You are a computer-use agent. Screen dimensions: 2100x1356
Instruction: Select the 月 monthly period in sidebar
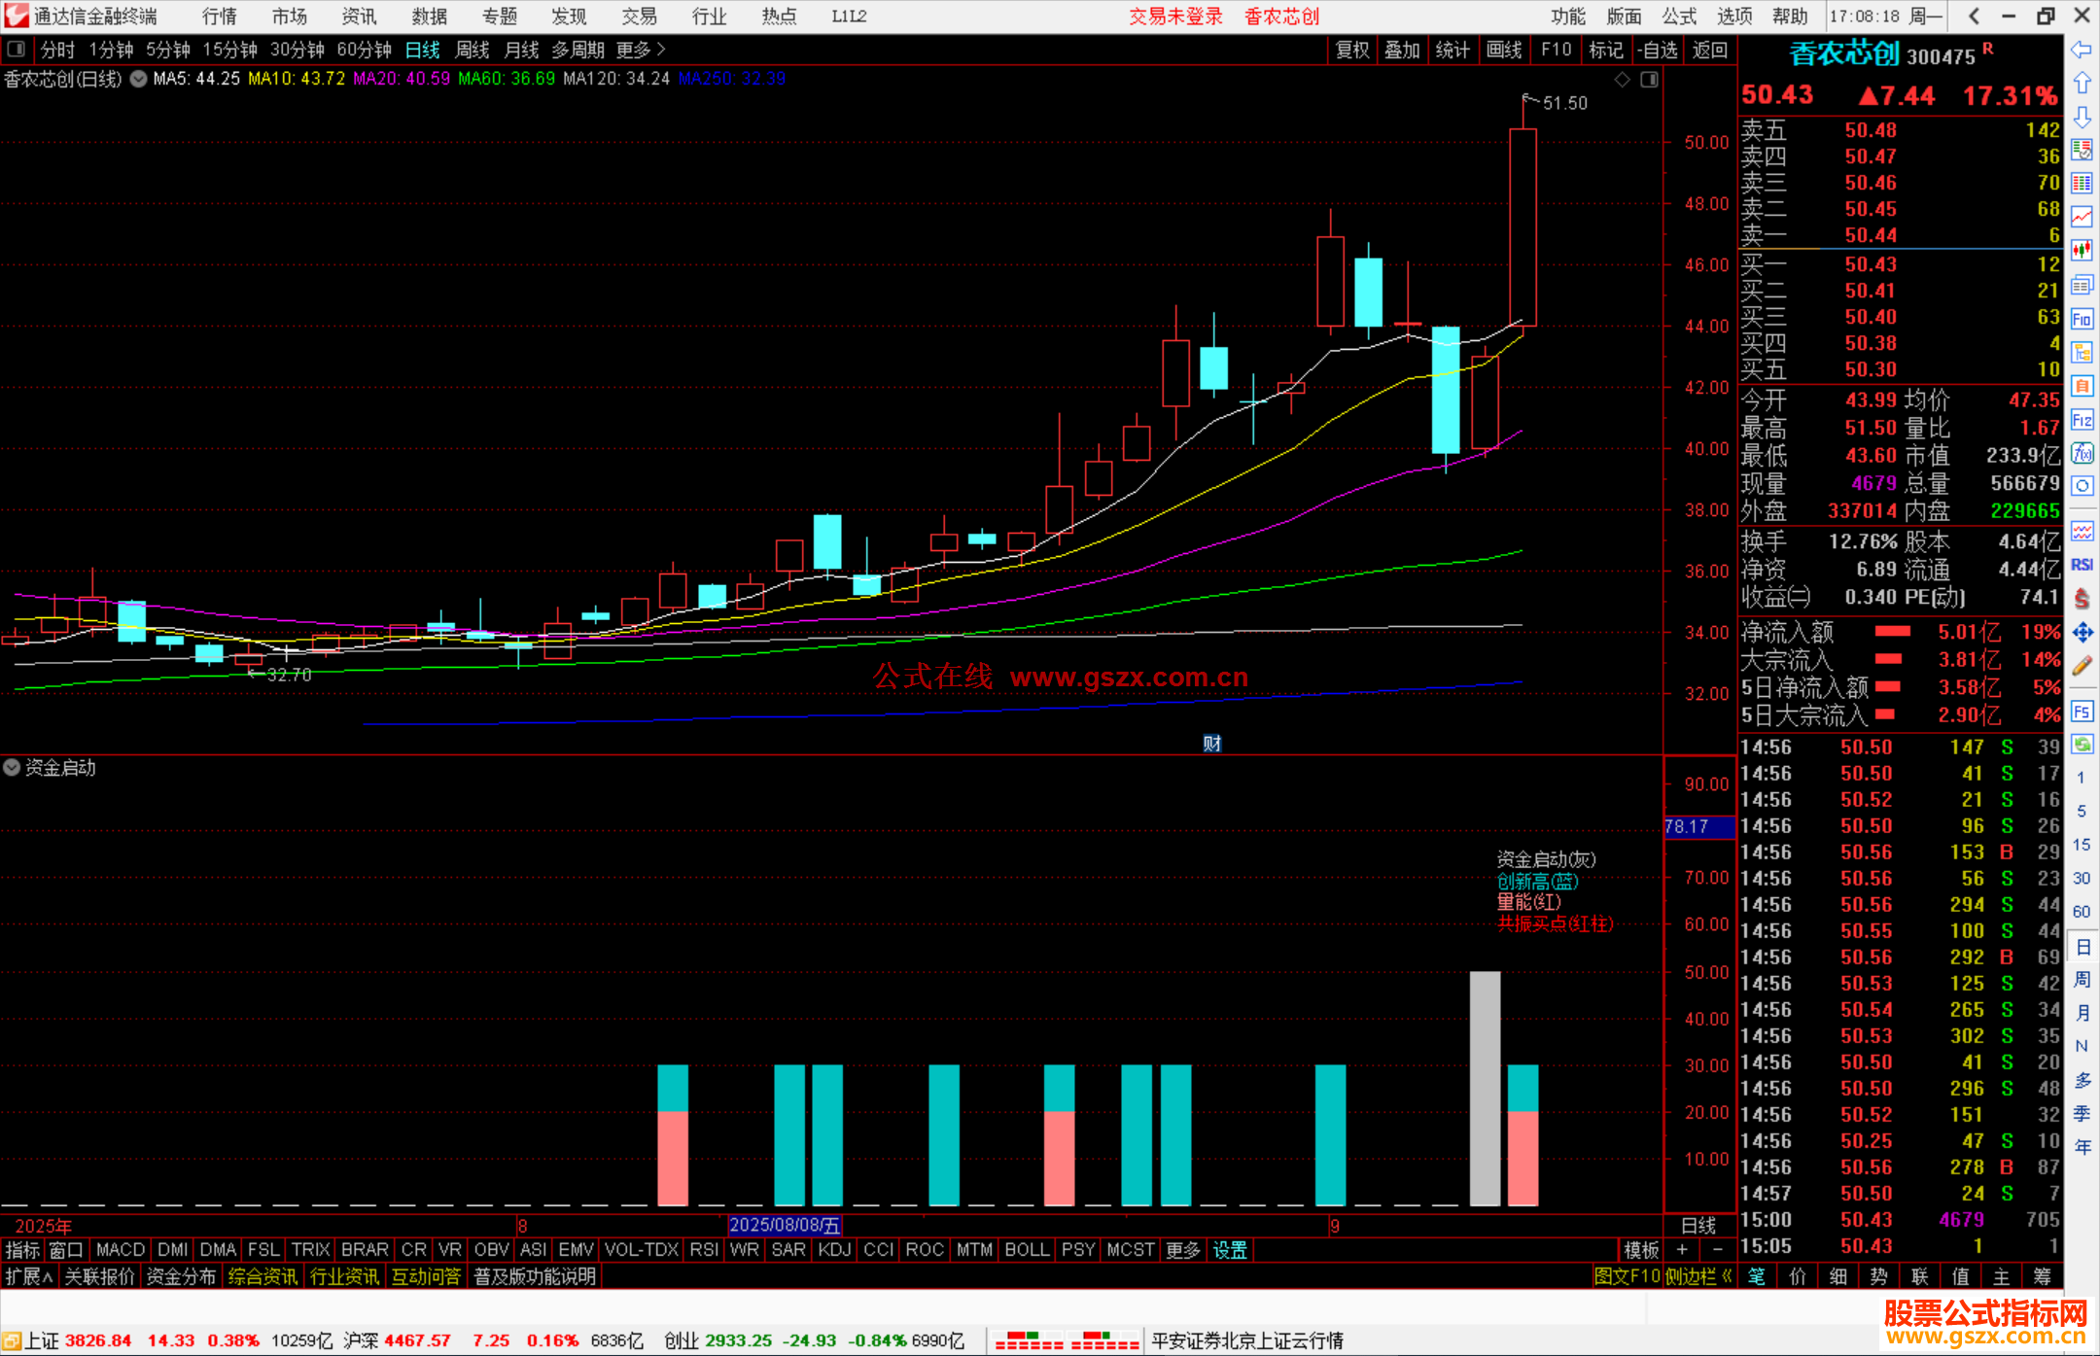[x=2082, y=1013]
